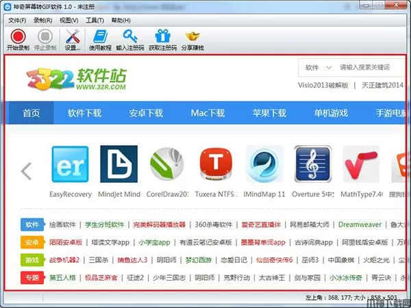Open the Mindjet Mind app icon
This screenshot has height=308, width=411.
click(119, 164)
